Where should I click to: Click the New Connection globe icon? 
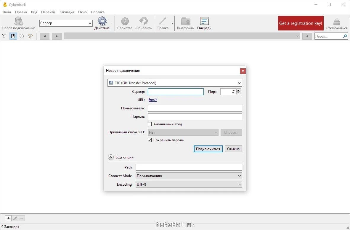[x=19, y=21]
